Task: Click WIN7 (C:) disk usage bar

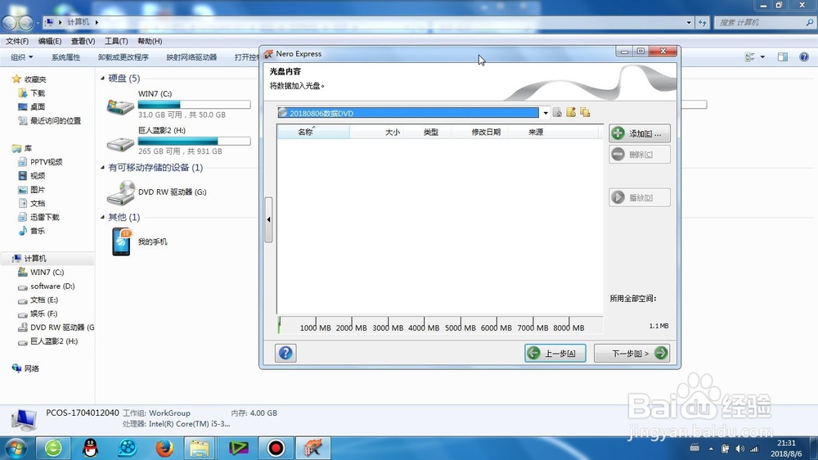Action: [x=194, y=105]
